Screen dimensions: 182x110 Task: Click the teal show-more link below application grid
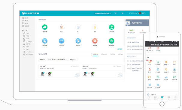(x=120, y=49)
